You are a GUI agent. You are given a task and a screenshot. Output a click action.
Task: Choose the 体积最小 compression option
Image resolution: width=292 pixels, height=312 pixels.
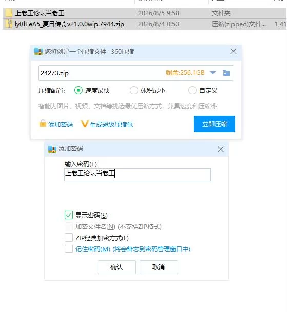point(134,90)
